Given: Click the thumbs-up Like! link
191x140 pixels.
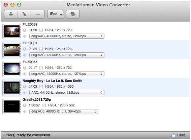Looking at the screenshot, I should [178, 135].
